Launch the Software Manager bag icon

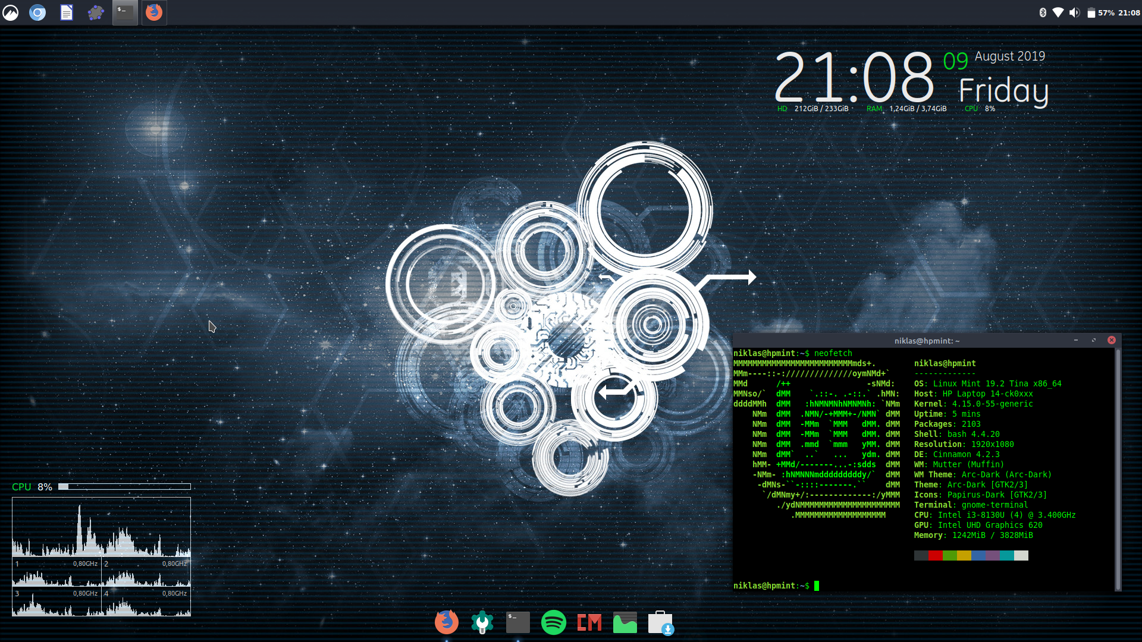[660, 622]
